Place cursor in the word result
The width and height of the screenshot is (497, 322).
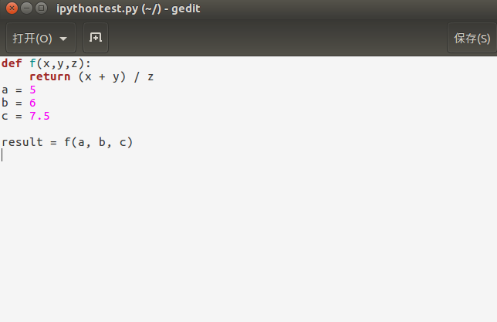coord(22,142)
